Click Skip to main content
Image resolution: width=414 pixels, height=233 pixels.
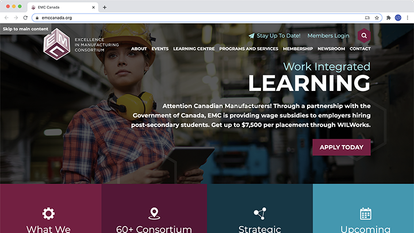pos(26,29)
